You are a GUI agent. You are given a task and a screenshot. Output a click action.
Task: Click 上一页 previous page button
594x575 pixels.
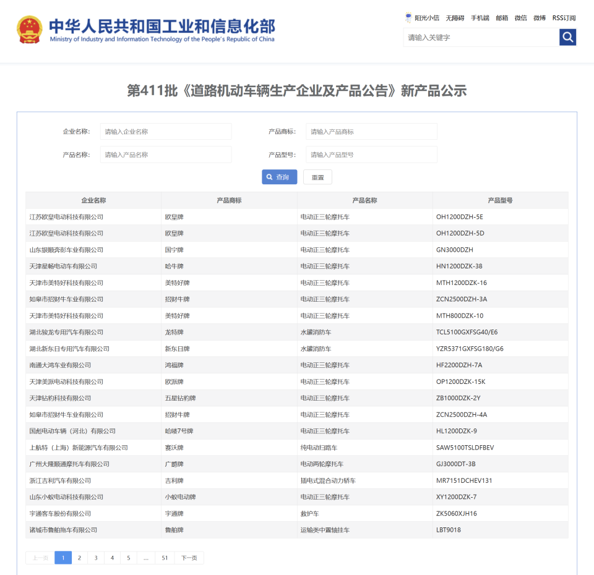40,558
